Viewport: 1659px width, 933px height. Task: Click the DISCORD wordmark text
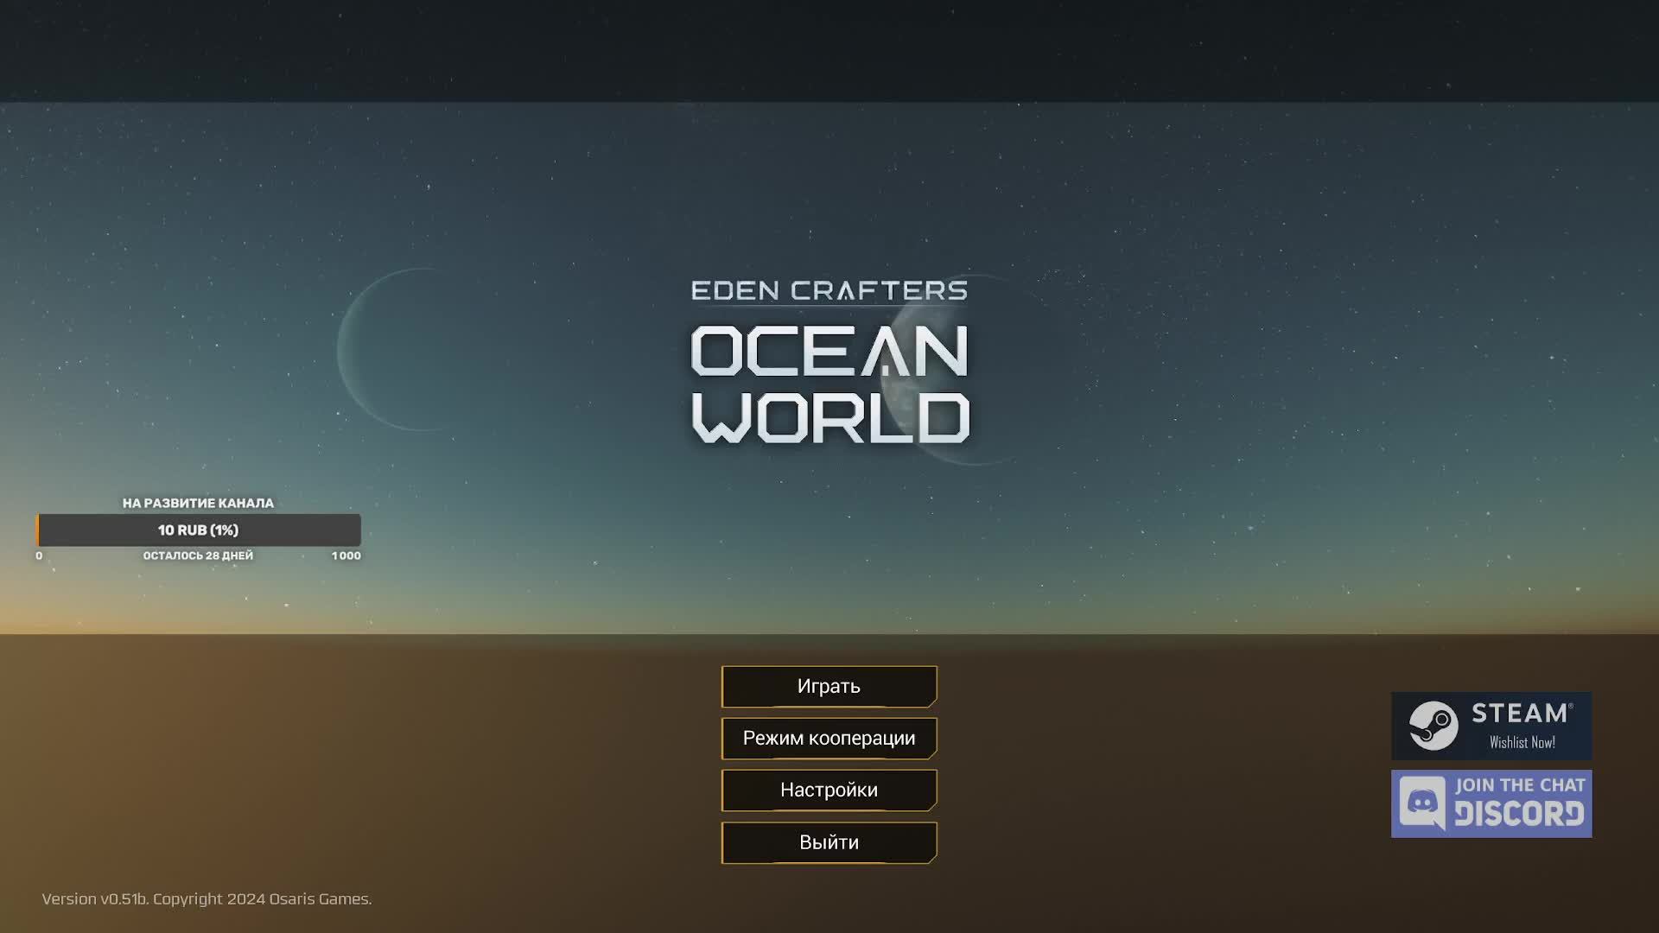pos(1521,812)
